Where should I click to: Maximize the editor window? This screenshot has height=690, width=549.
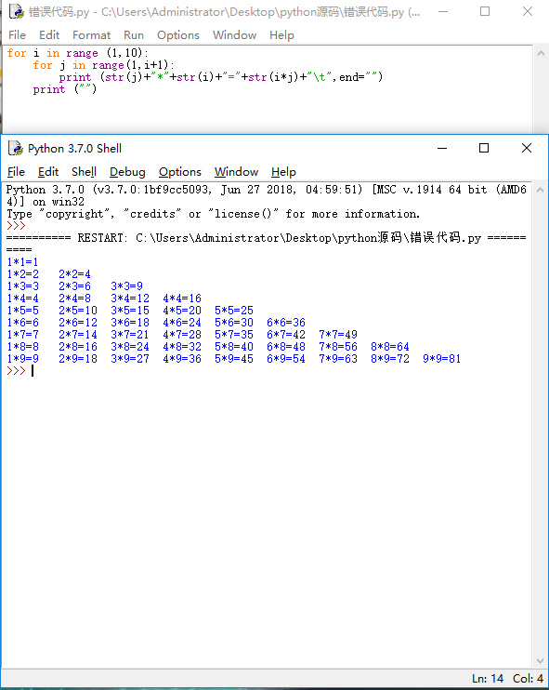pos(485,11)
